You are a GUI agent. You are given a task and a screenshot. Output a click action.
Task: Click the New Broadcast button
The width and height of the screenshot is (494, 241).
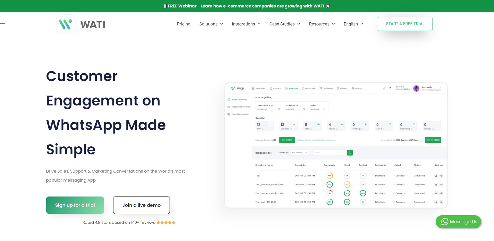tap(433, 140)
